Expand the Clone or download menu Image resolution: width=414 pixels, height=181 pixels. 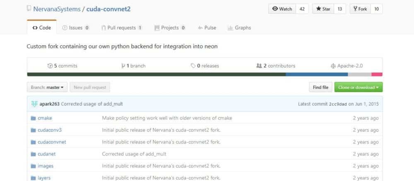[x=358, y=87]
